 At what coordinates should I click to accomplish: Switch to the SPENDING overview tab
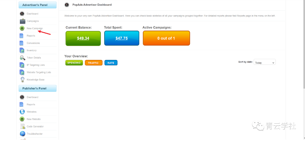coord(74,63)
